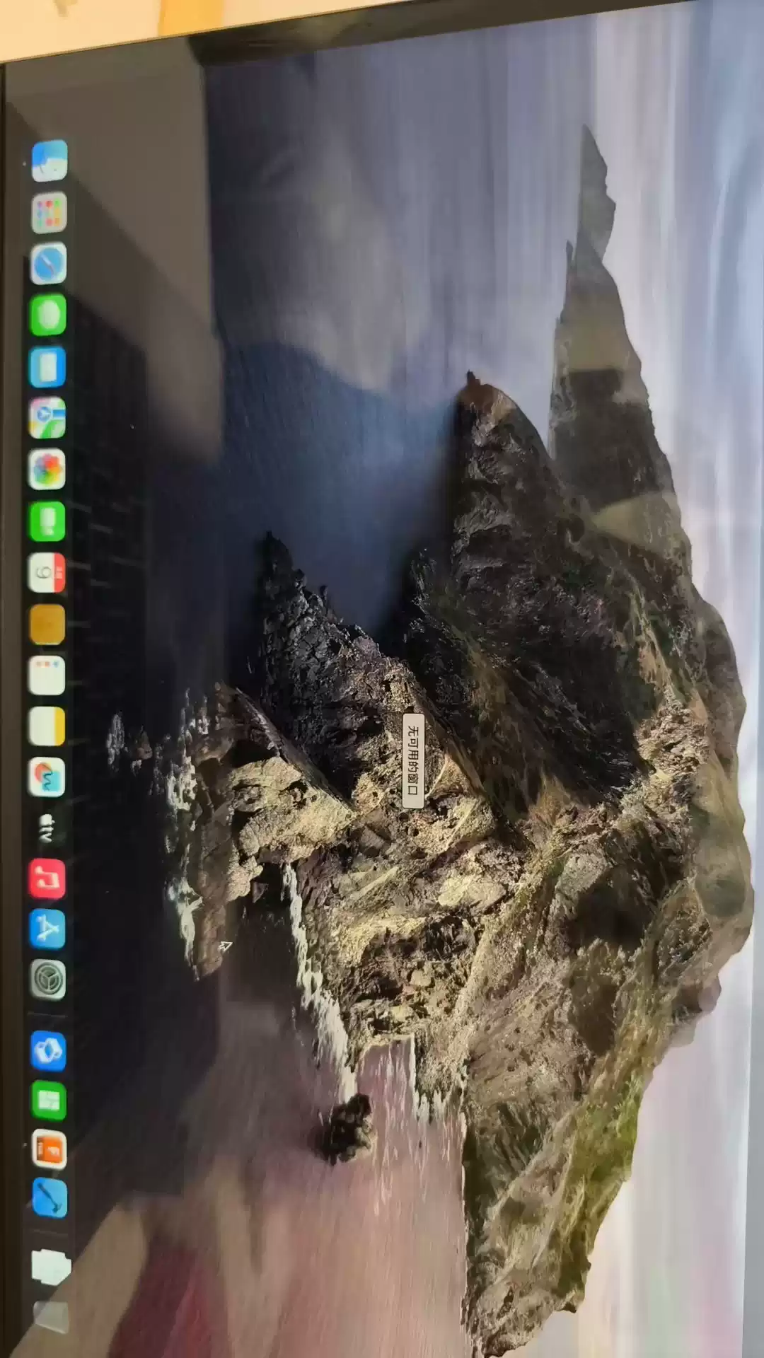Open the yellow Notes app

[47, 726]
